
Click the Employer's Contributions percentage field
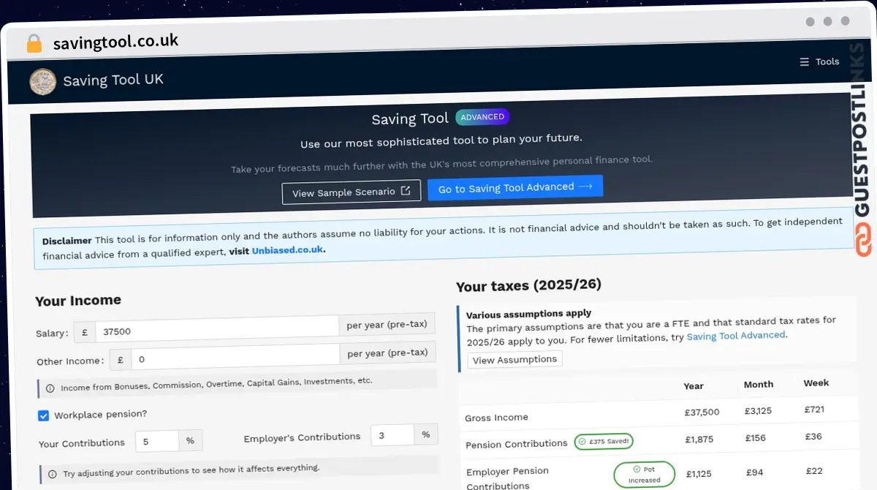392,435
